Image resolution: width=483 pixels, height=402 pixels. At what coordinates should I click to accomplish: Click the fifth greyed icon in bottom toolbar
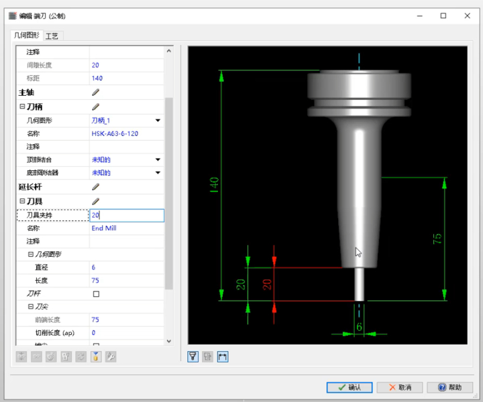[x=81, y=356]
